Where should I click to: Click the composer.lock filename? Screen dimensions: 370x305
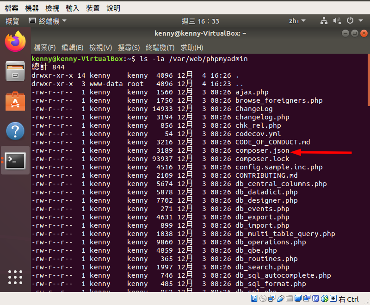pyautogui.click(x=262, y=159)
